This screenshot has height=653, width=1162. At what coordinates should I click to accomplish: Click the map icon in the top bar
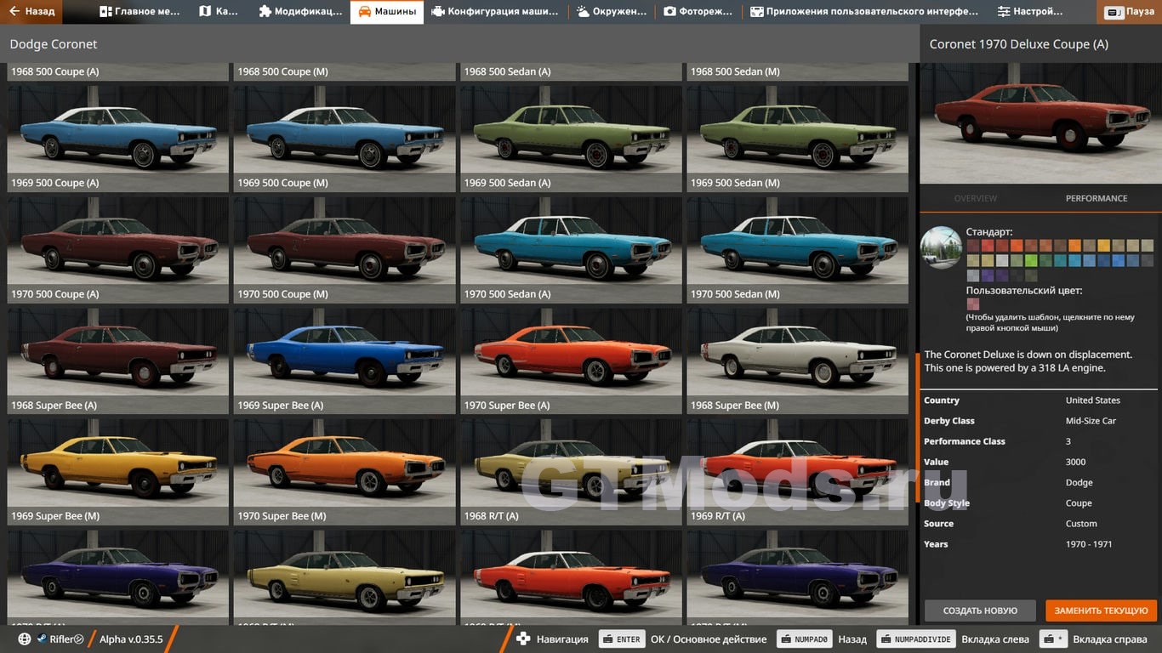coord(205,12)
